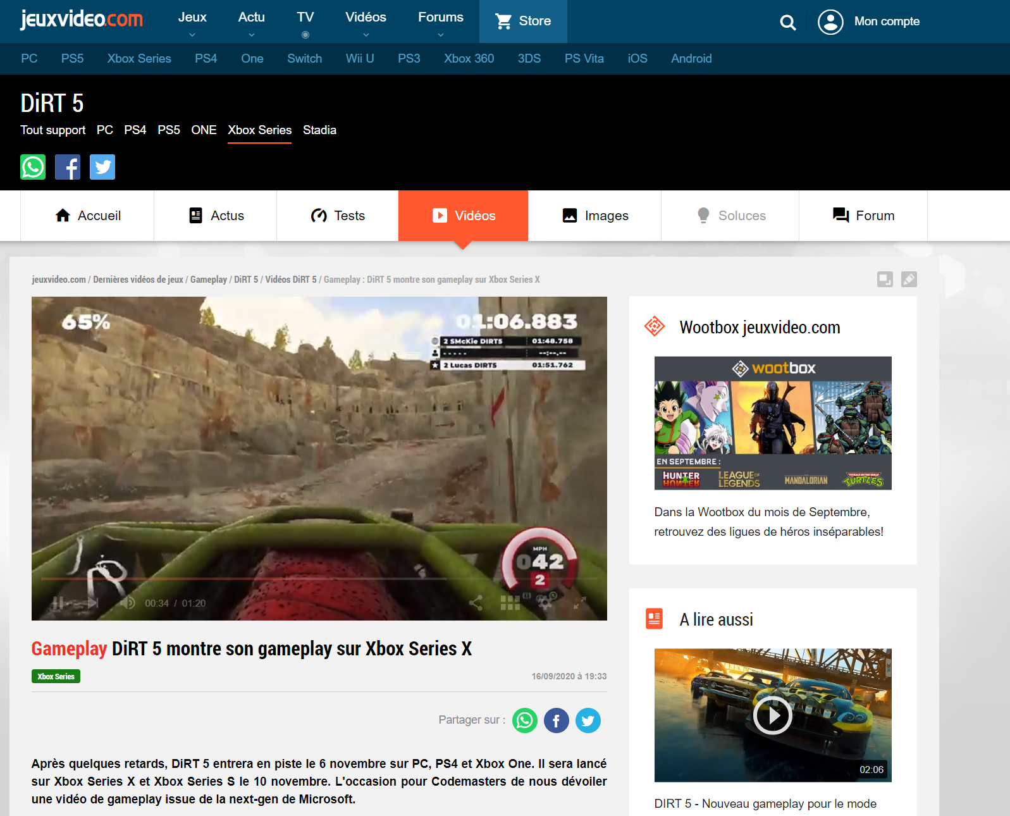The image size is (1010, 816).
Task: Choose Xbox Series under the DiRT 5 title
Action: click(259, 130)
